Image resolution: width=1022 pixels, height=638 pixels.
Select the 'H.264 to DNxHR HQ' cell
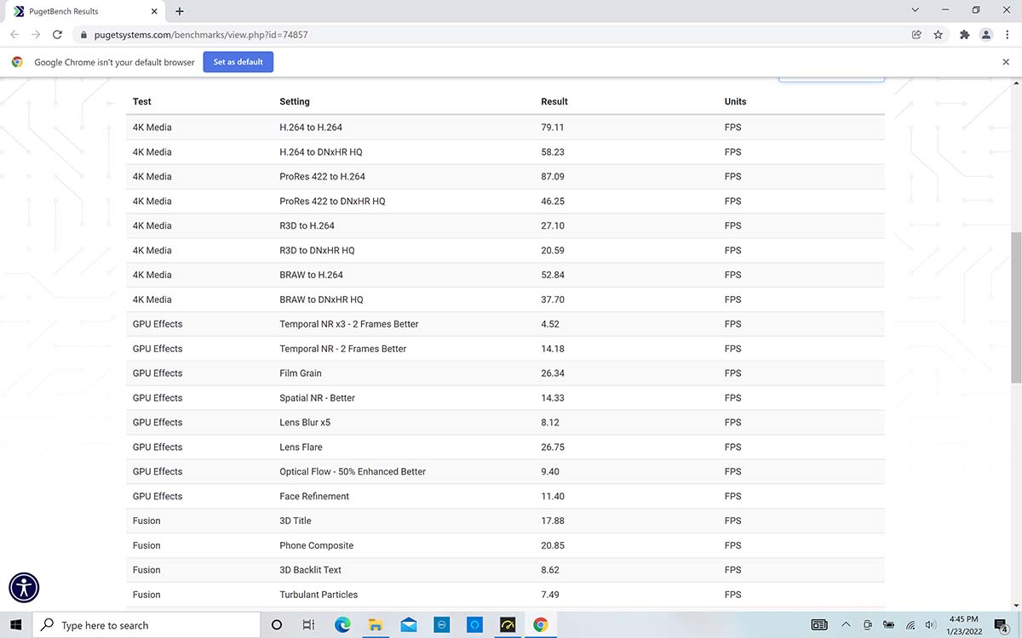click(x=321, y=152)
